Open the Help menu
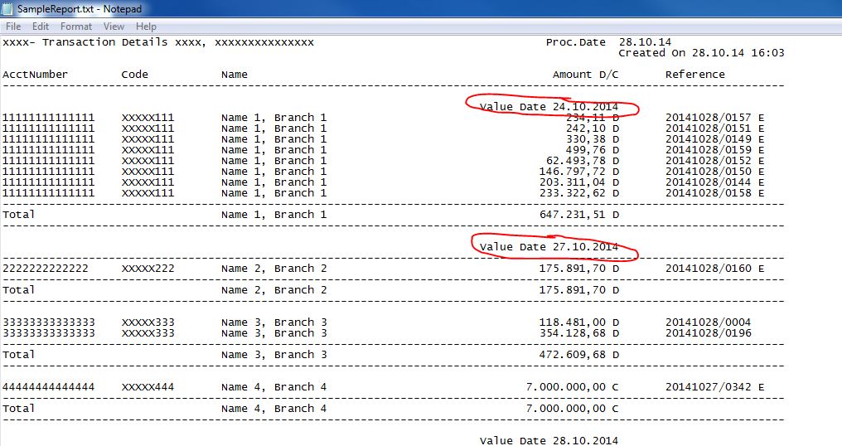 (146, 27)
